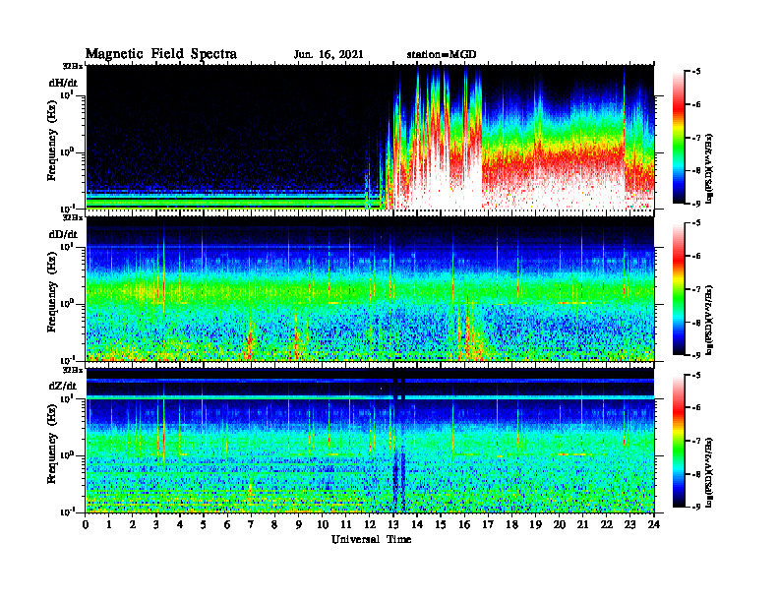The image size is (779, 602).
Task: Click hour tick label "21" on time axis
Action: pos(582,525)
